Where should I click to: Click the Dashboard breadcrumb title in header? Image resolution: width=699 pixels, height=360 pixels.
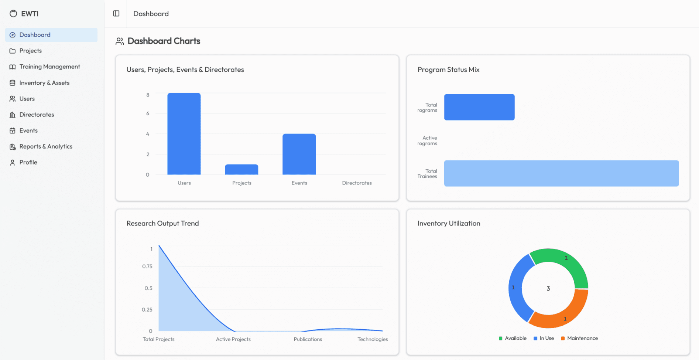click(x=151, y=14)
